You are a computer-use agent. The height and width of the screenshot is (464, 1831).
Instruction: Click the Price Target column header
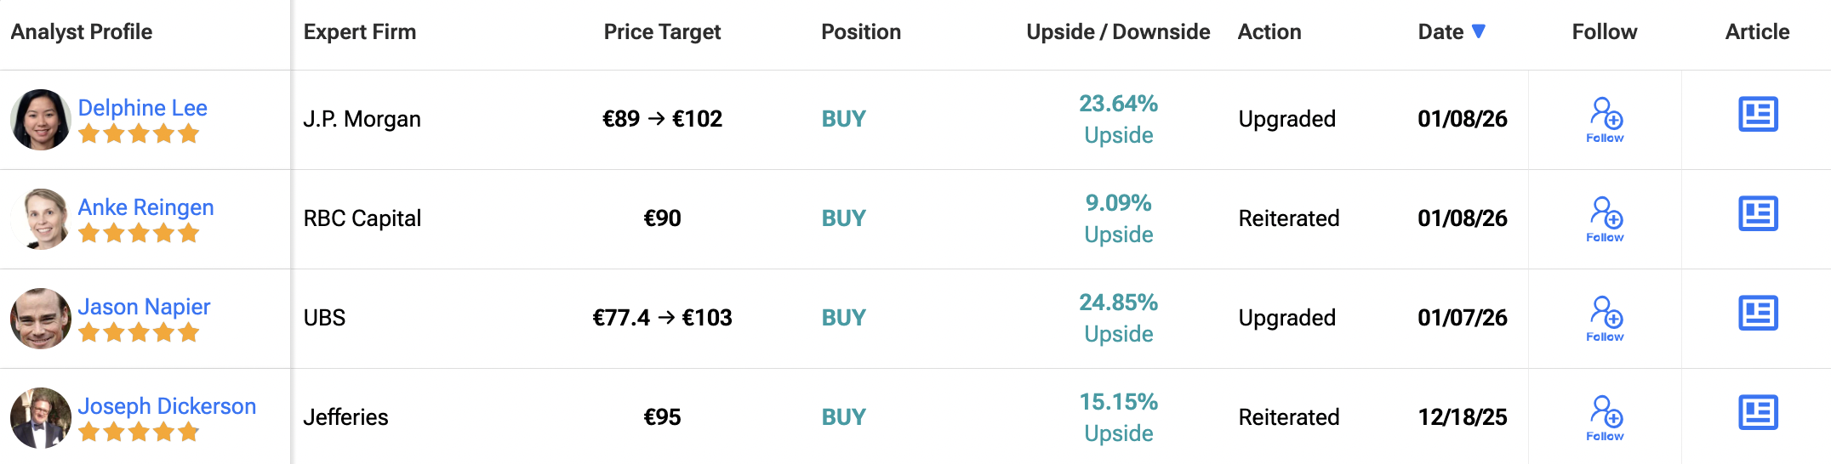pos(662,32)
